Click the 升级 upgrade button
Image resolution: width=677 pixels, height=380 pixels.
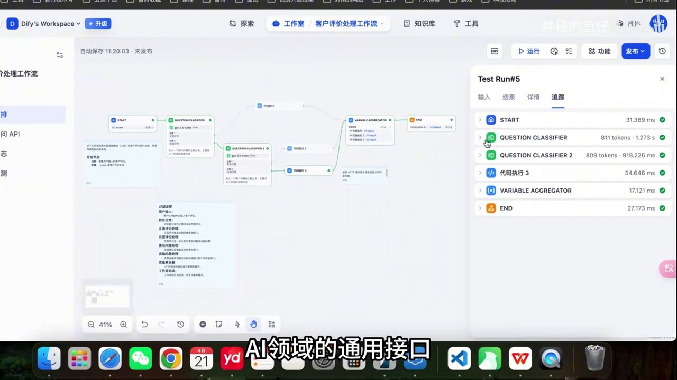pyautogui.click(x=98, y=24)
